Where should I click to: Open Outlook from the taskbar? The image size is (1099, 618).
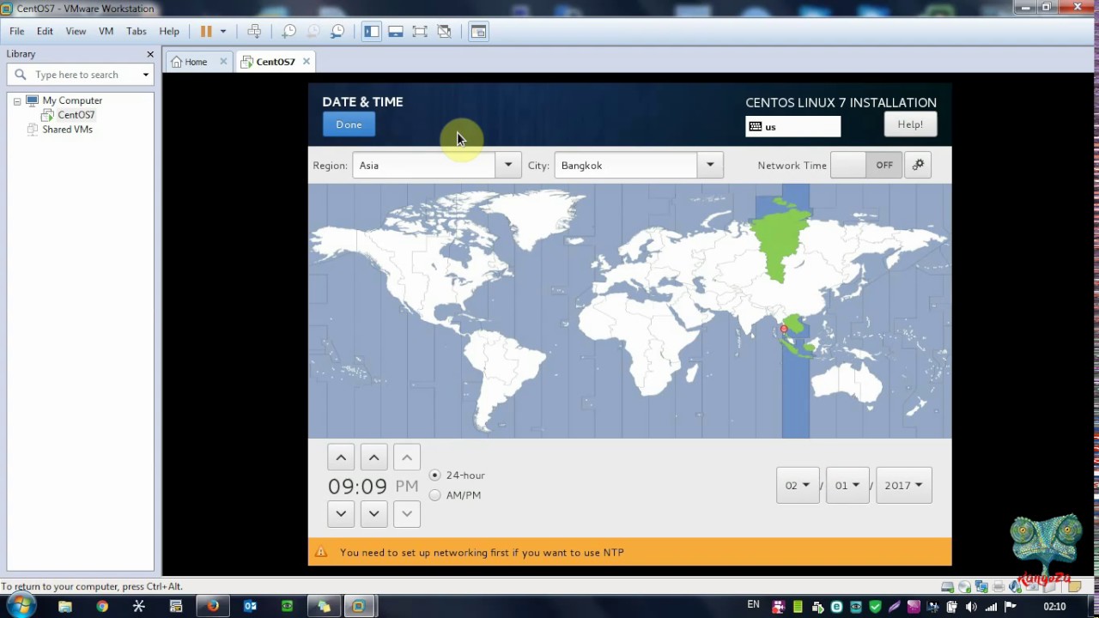pyautogui.click(x=250, y=606)
